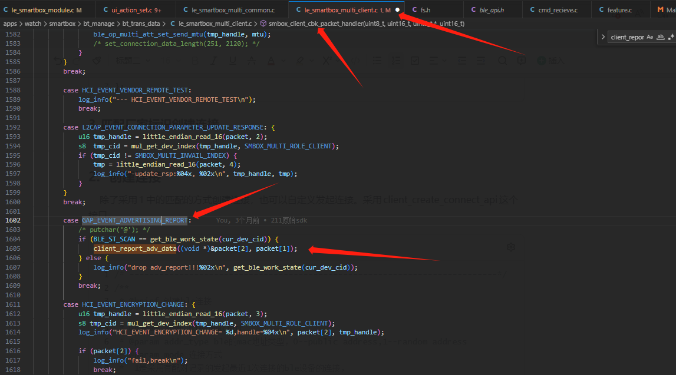
Task: Focus the find input containing client_repor
Action: pyautogui.click(x=627, y=37)
